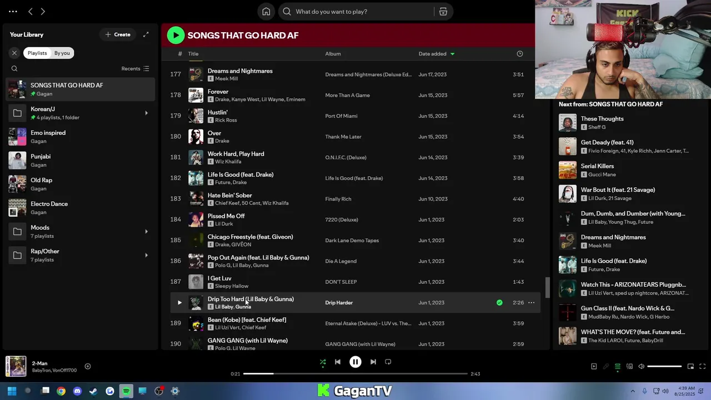The width and height of the screenshot is (711, 400).
Task: Expand Your Library to full view
Action: pos(146,34)
